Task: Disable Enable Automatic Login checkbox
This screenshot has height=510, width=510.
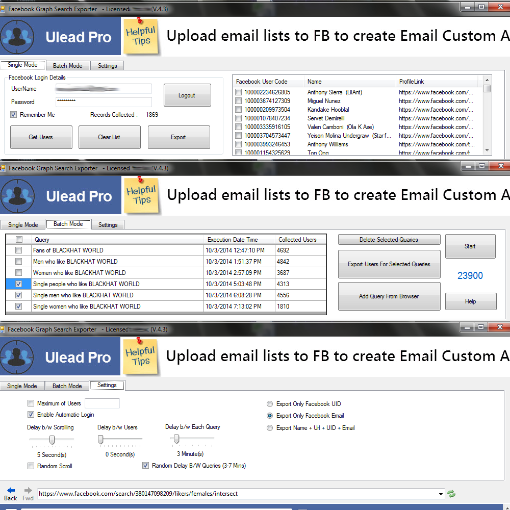Action: point(31,414)
